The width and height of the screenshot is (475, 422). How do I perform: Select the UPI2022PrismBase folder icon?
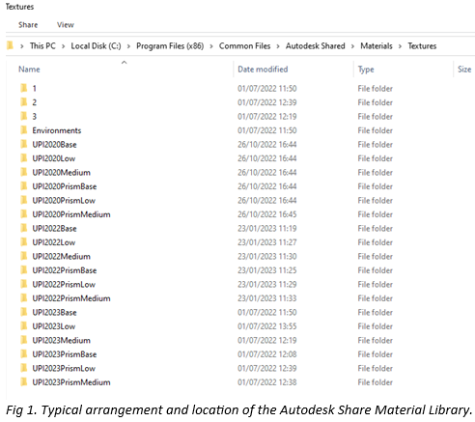point(24,270)
